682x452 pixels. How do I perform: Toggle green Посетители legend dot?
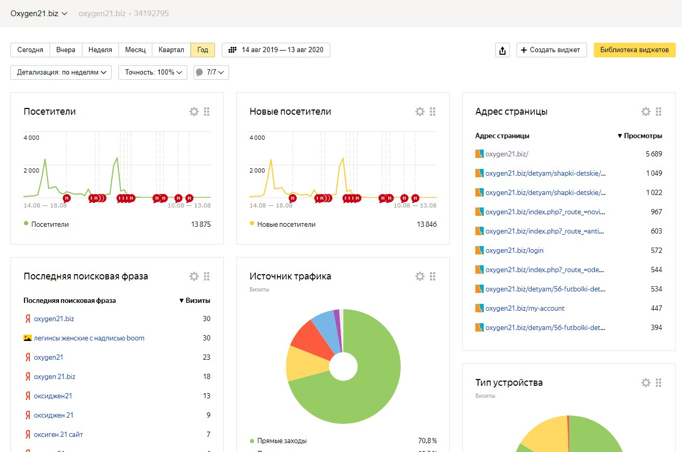[x=26, y=224]
